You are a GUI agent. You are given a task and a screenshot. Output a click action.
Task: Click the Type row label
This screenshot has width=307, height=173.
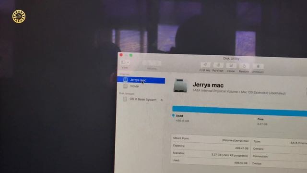point(257,141)
